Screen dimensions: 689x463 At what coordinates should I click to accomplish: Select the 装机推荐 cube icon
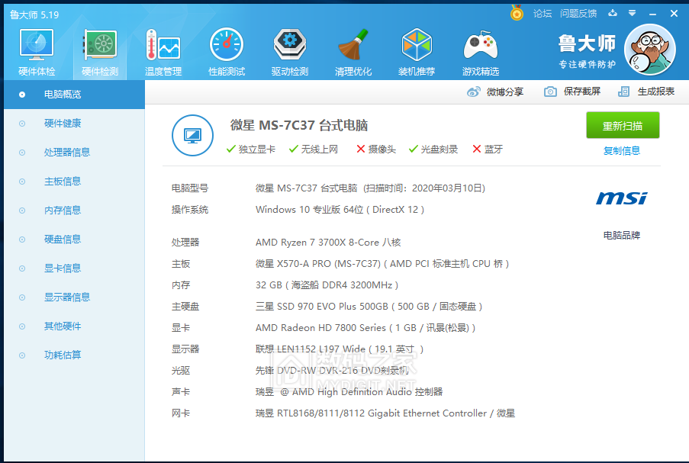pyautogui.click(x=417, y=47)
